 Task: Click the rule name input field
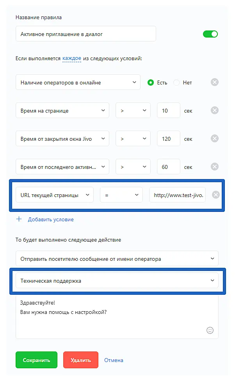(x=86, y=34)
